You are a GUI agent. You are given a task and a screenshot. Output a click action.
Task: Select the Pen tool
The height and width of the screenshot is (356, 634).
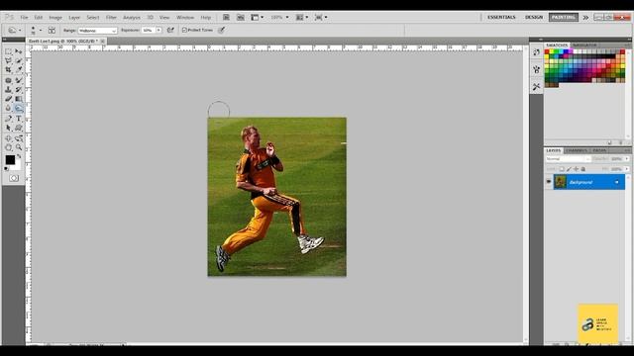coord(8,119)
